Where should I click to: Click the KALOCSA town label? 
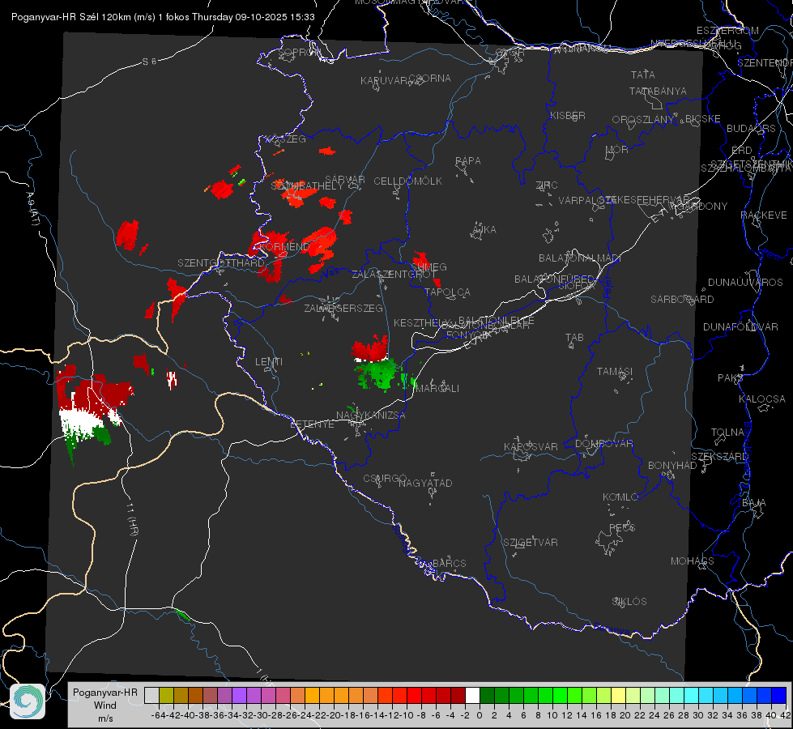tap(761, 399)
